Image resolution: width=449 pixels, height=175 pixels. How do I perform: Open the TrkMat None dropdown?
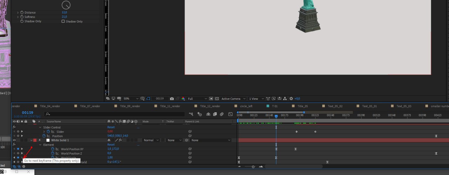[x=174, y=140]
